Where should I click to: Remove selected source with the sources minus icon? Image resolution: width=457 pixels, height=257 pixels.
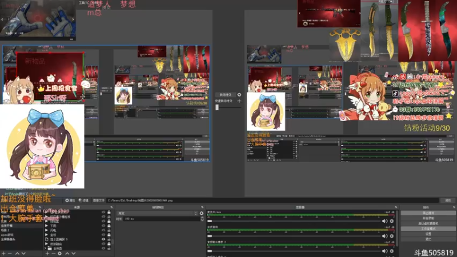53,254
